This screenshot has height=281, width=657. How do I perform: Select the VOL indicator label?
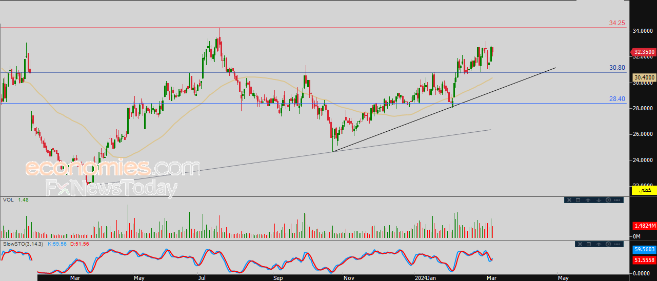[8, 199]
